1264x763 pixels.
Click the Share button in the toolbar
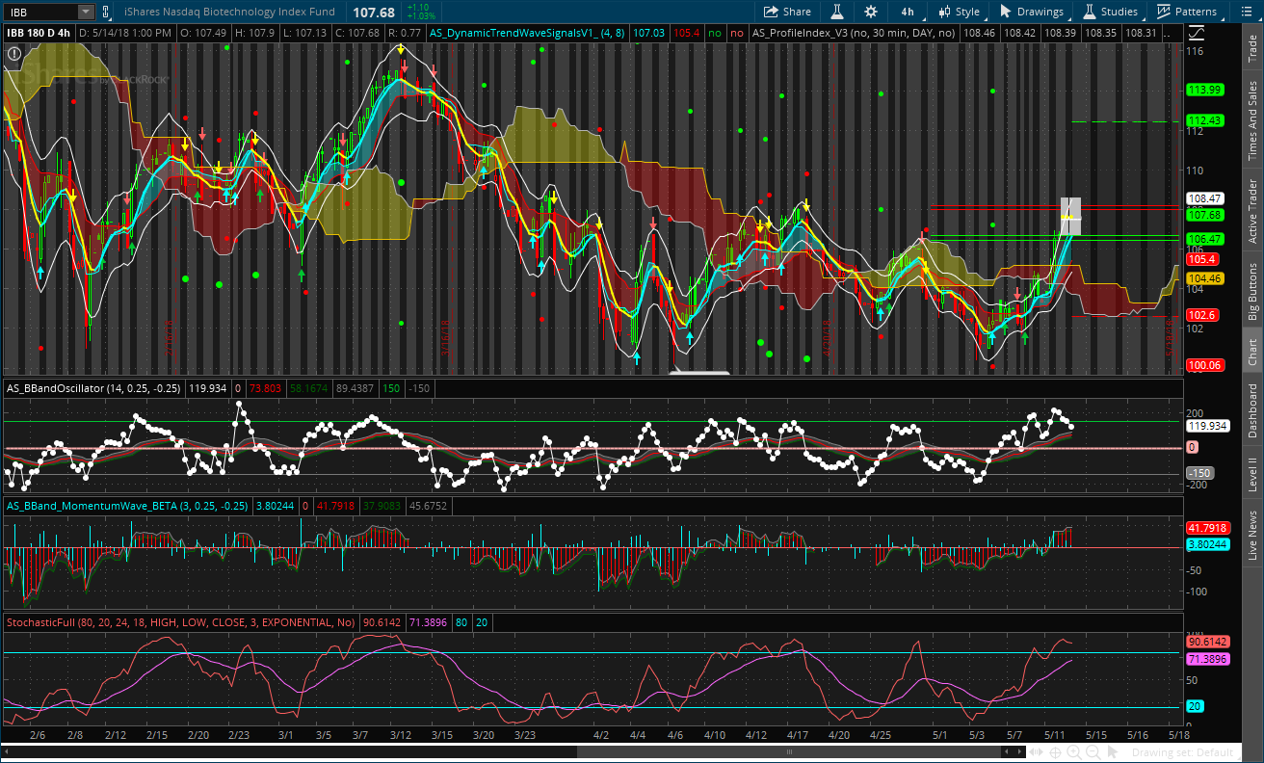point(787,12)
